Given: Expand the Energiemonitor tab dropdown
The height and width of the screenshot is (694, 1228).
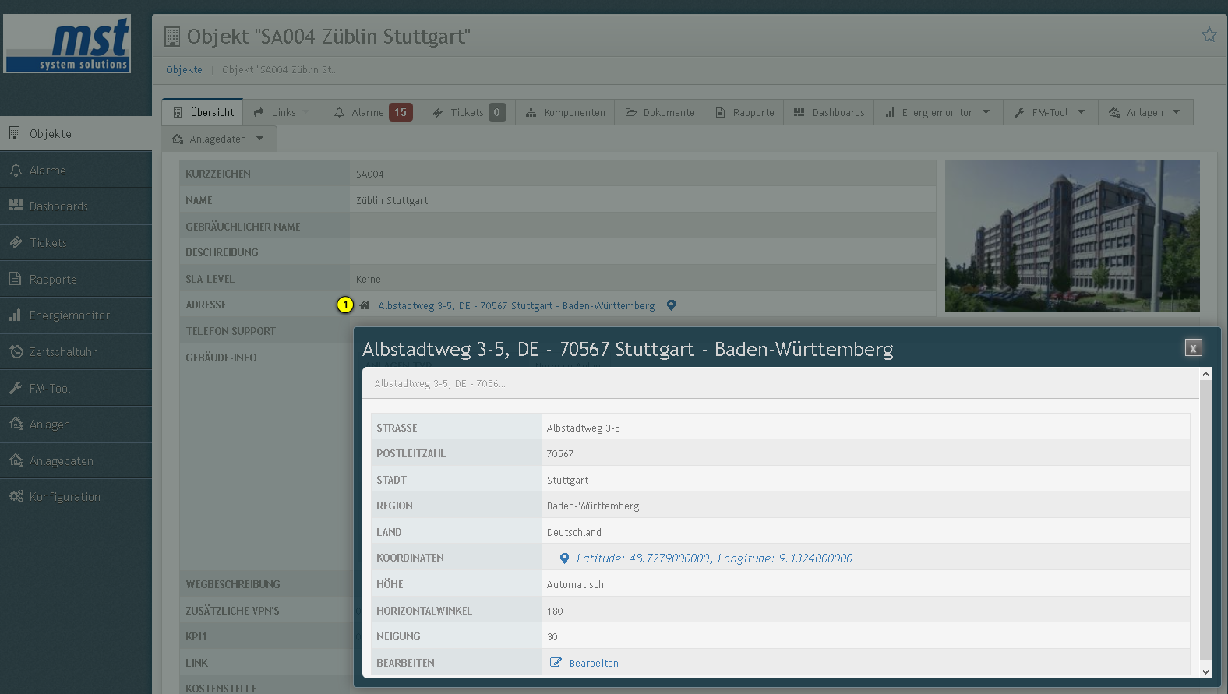Looking at the screenshot, I should point(986,112).
